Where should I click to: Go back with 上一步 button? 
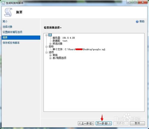click(x=86, y=123)
